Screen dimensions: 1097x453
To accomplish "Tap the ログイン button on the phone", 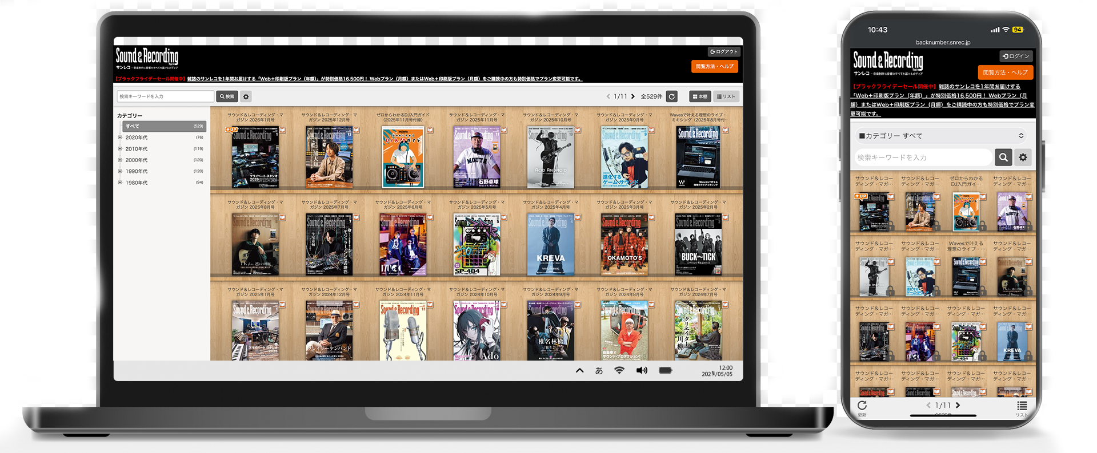I will click(1016, 56).
